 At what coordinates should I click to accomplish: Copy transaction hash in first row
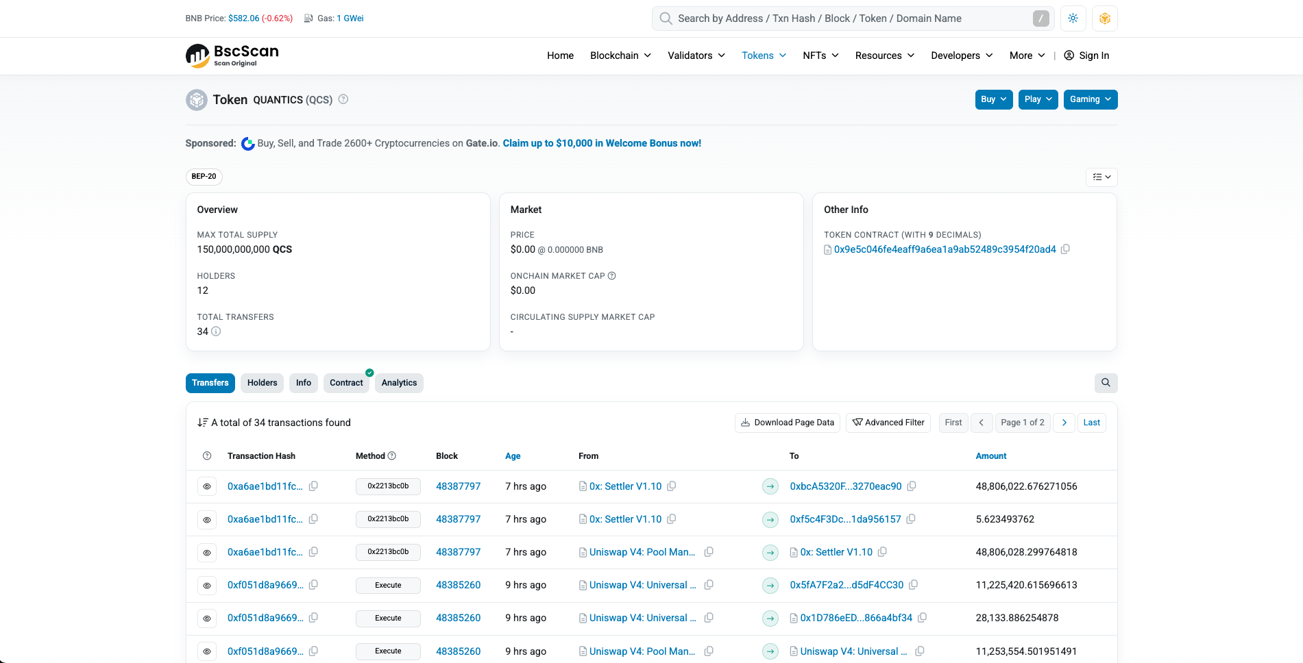[x=313, y=486]
